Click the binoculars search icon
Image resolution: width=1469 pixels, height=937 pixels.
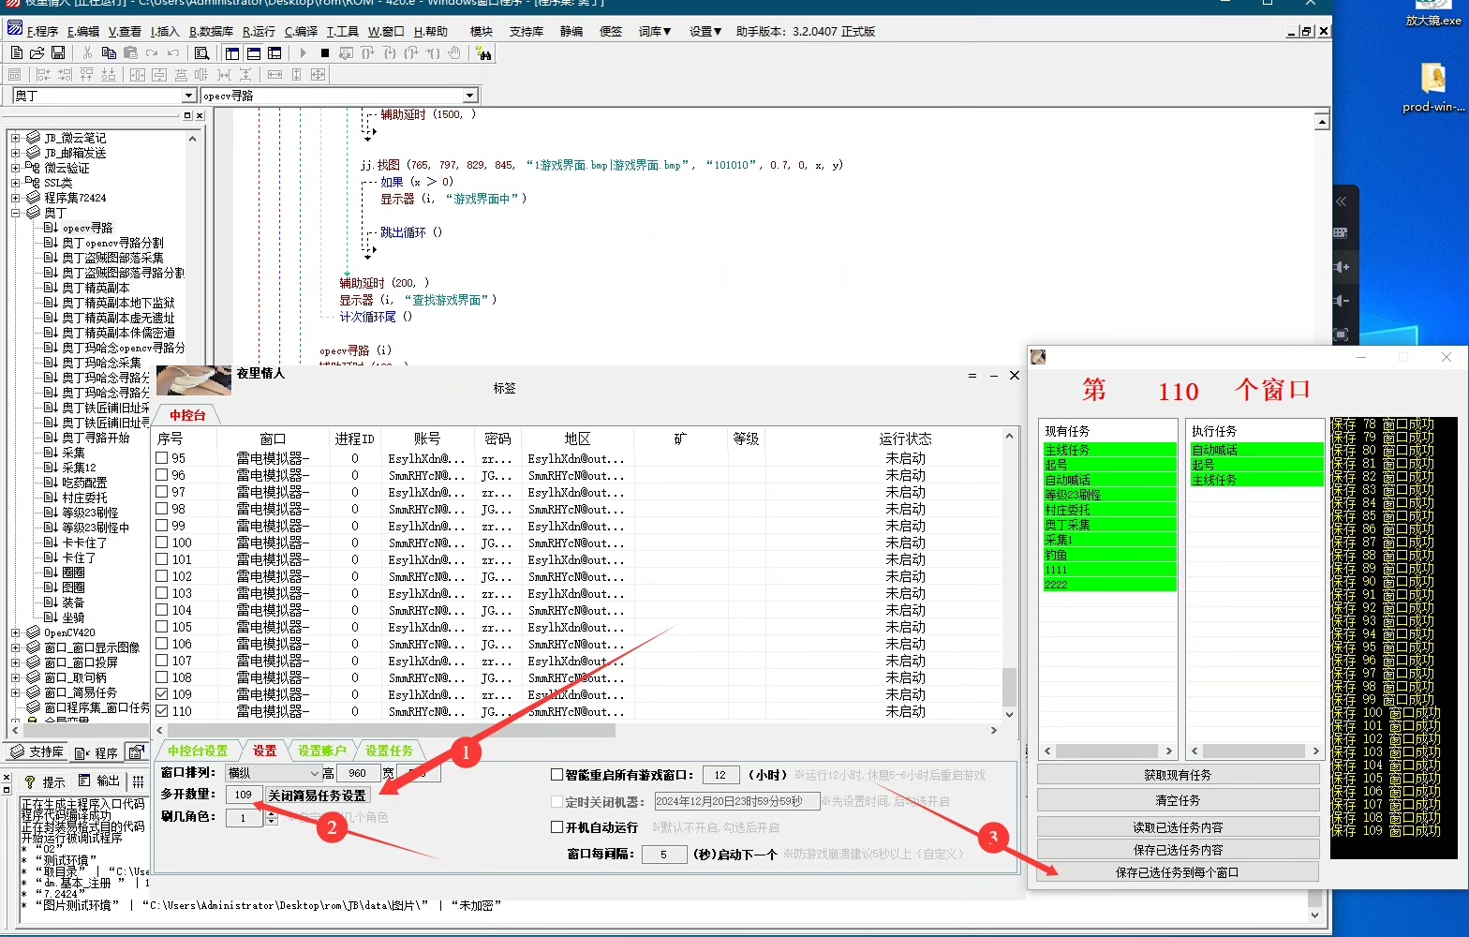pos(483,53)
